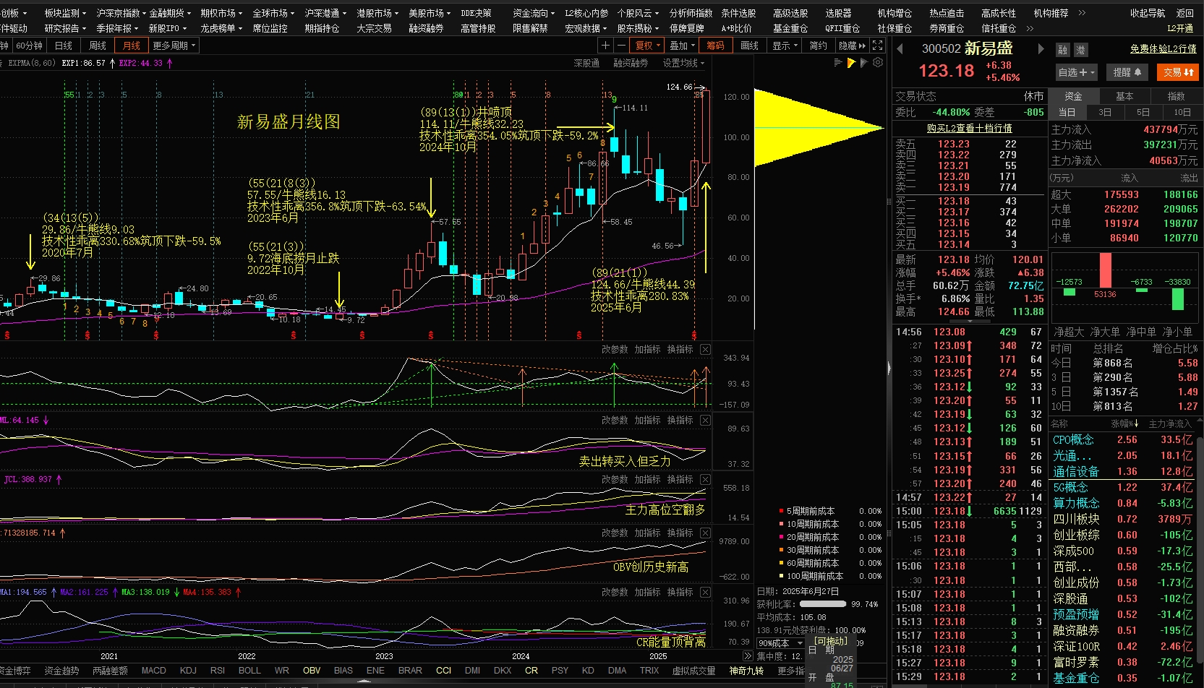Expand 全球市场 menu

coord(273,13)
